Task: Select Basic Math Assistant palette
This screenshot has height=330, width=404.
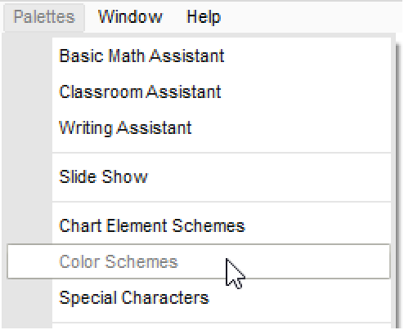Action: click(x=199, y=56)
